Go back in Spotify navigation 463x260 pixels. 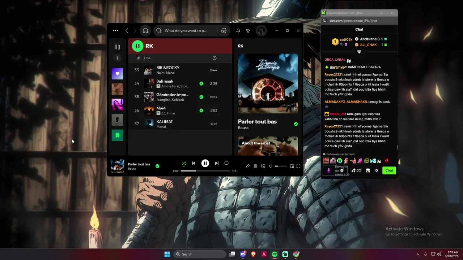pos(127,31)
